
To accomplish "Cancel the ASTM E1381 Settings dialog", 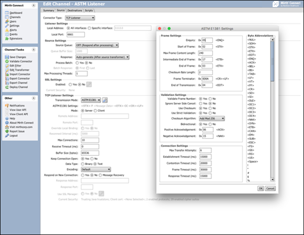I will 270,189.
